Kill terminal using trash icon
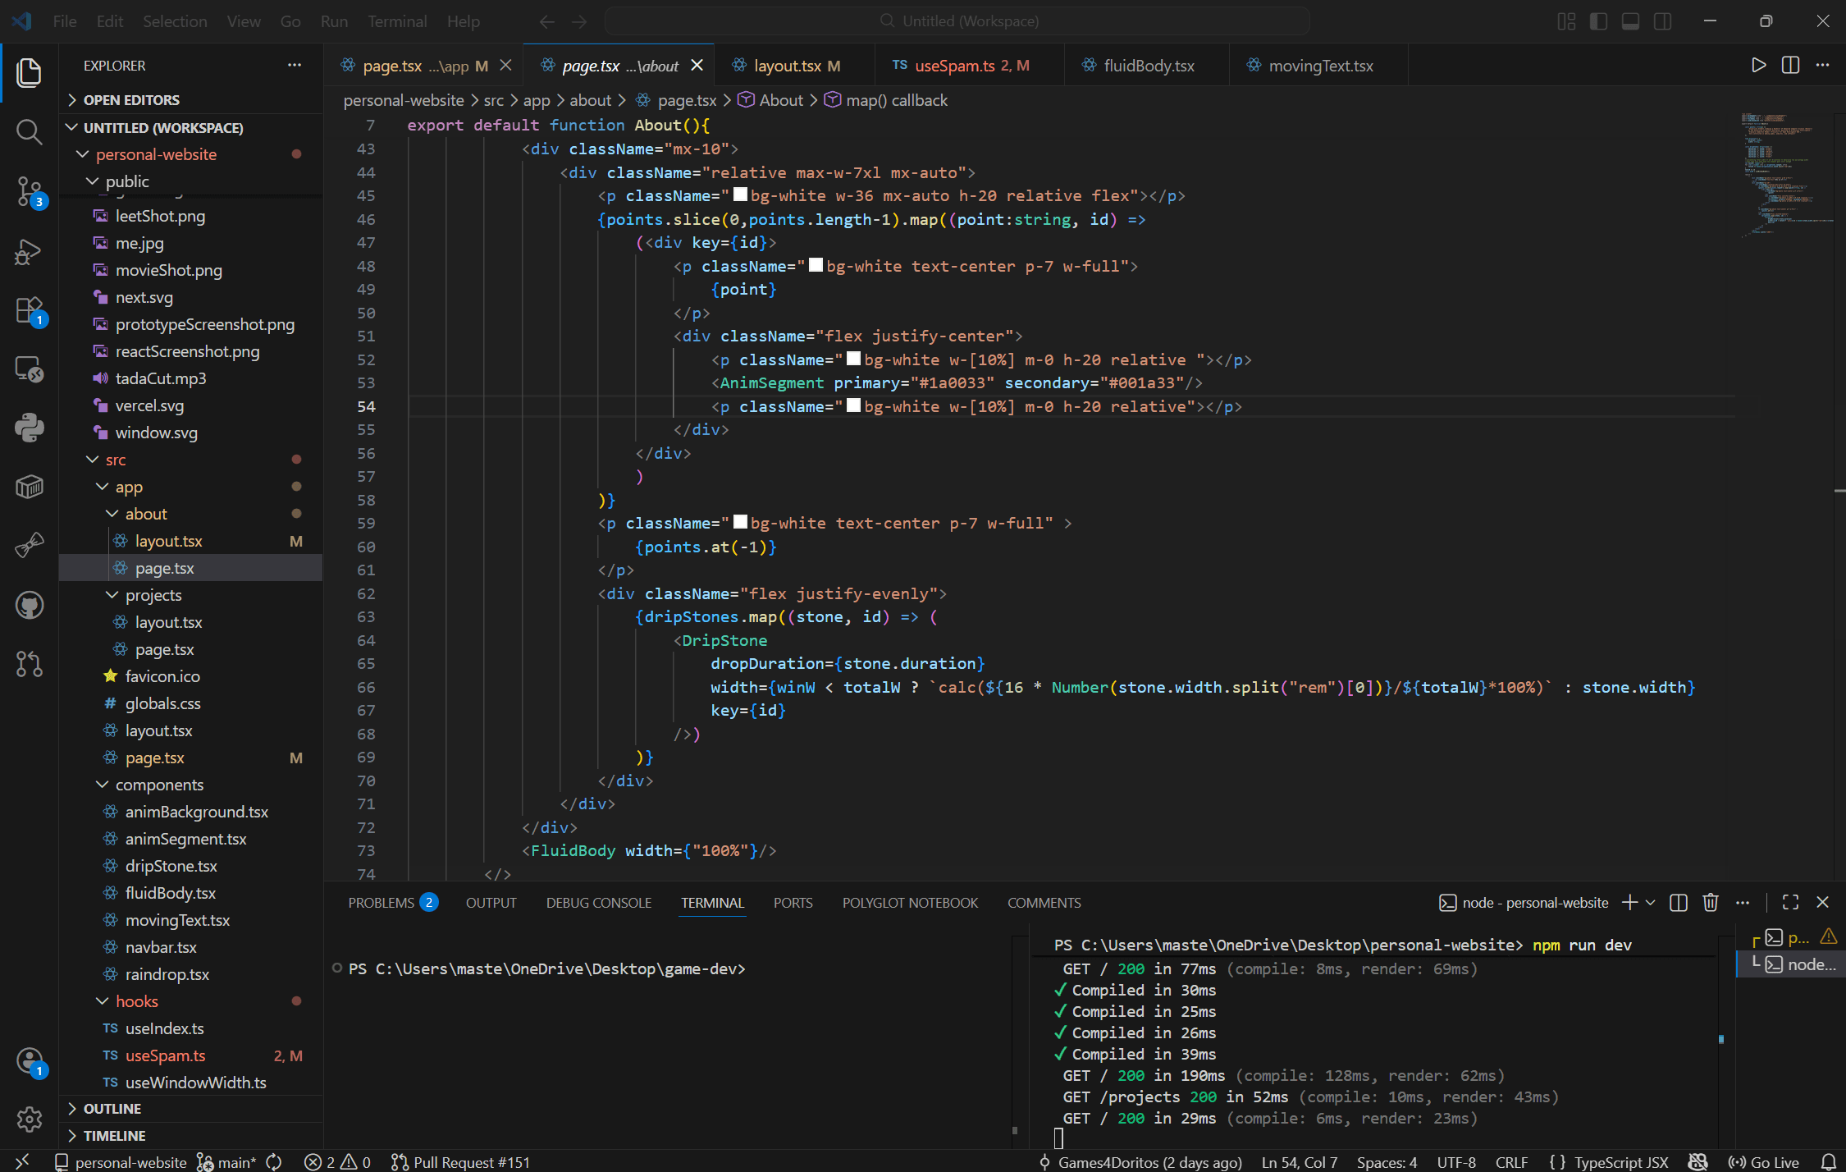The height and width of the screenshot is (1172, 1846). coord(1711,903)
